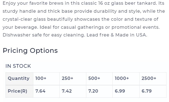This screenshot has width=169, height=102.
Task: Select the 100+ quantity column
Action: [46, 79]
